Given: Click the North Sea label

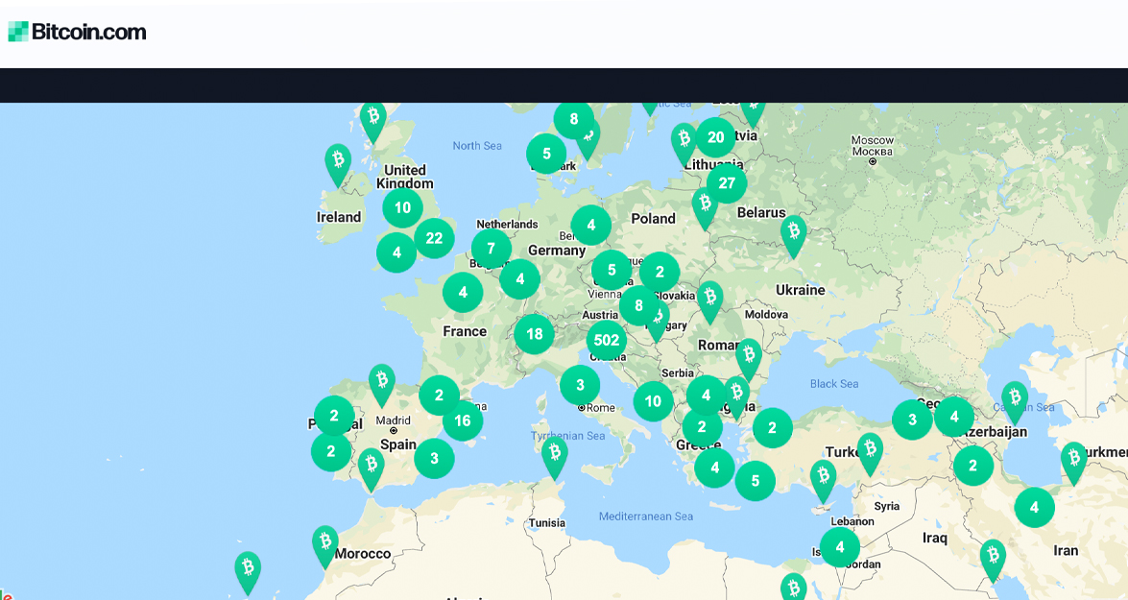Looking at the screenshot, I should 477,146.
